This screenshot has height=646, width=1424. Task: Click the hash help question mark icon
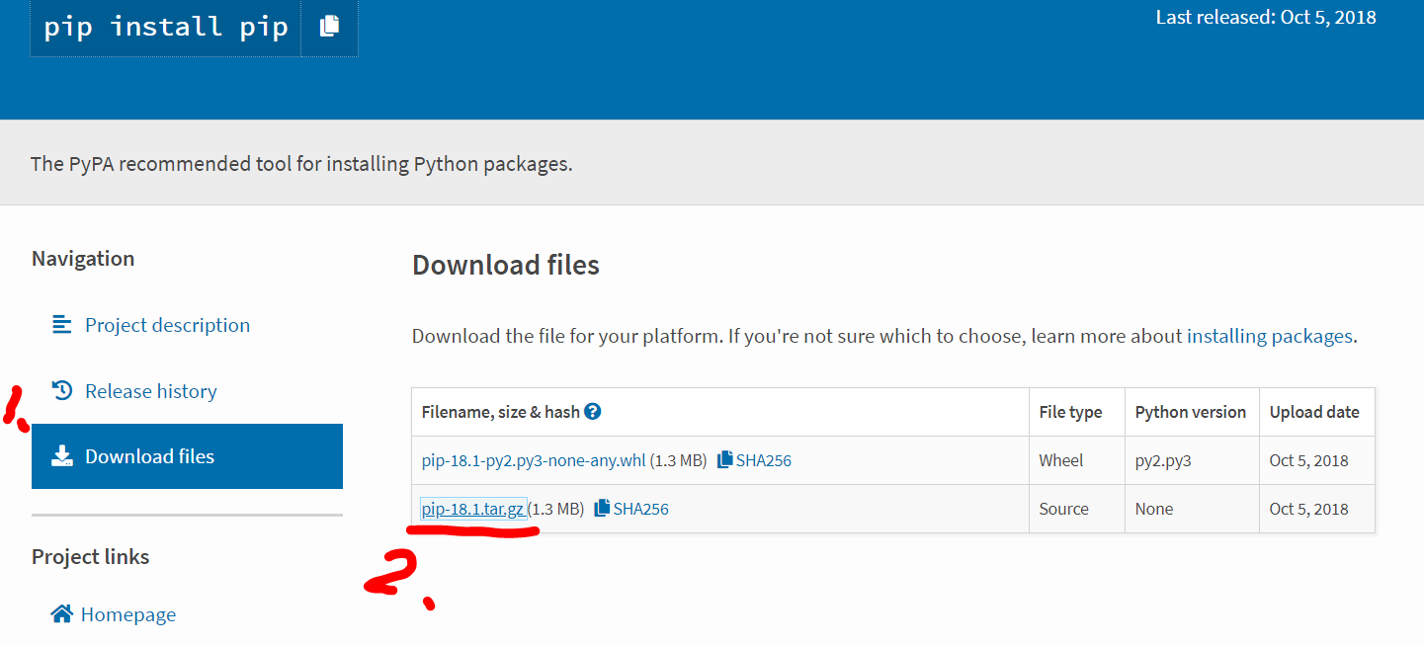(x=593, y=412)
